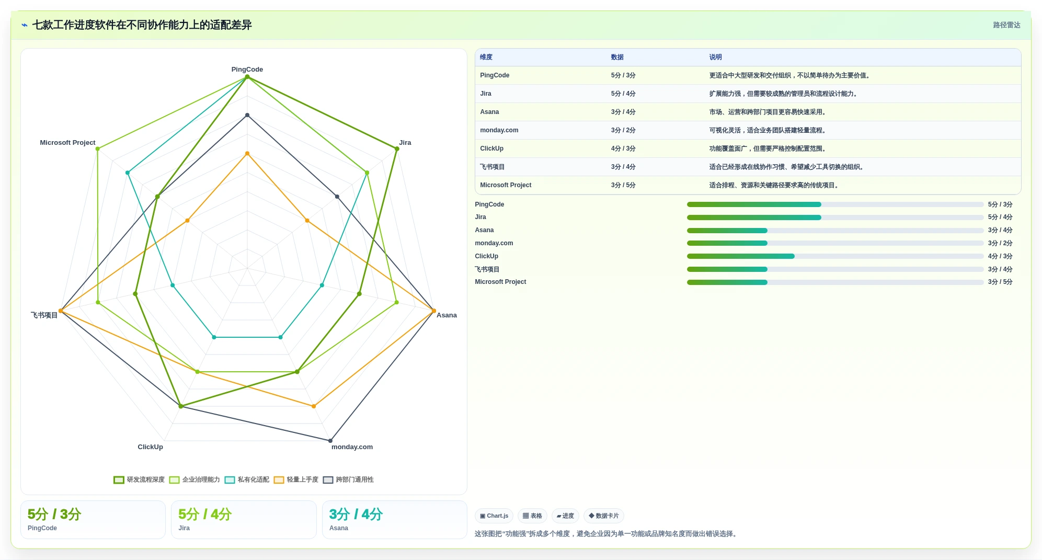1042x560 pixels.
Task: Click the 飞书项目 radar axis label
Action: coord(44,315)
